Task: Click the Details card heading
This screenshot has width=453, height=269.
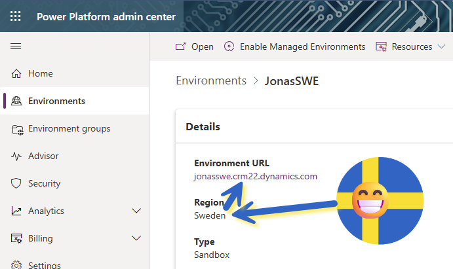Action: (203, 127)
